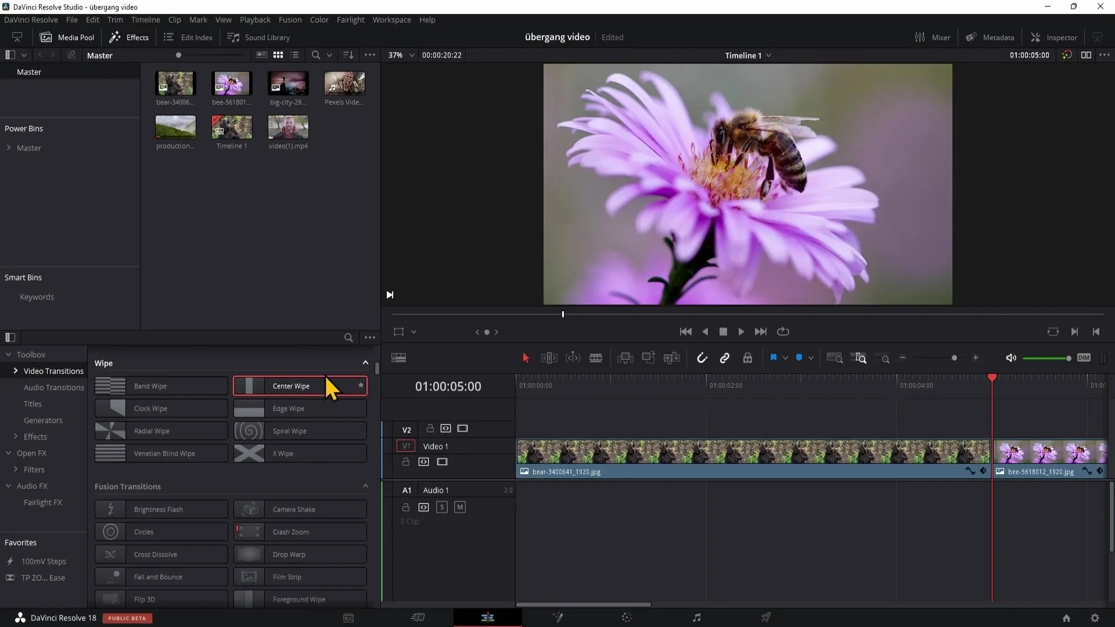
Task: Select the Dynamic Trim mode icon
Action: pos(574,358)
